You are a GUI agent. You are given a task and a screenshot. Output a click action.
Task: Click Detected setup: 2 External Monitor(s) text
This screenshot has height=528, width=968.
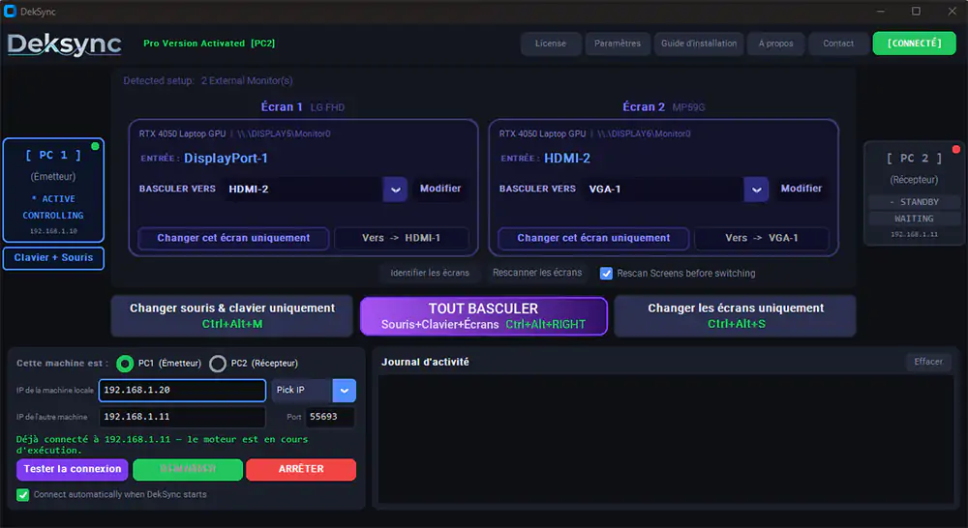point(207,81)
